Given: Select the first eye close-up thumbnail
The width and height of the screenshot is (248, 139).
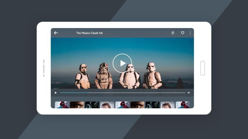Looking at the screenshot, I should [77, 105].
